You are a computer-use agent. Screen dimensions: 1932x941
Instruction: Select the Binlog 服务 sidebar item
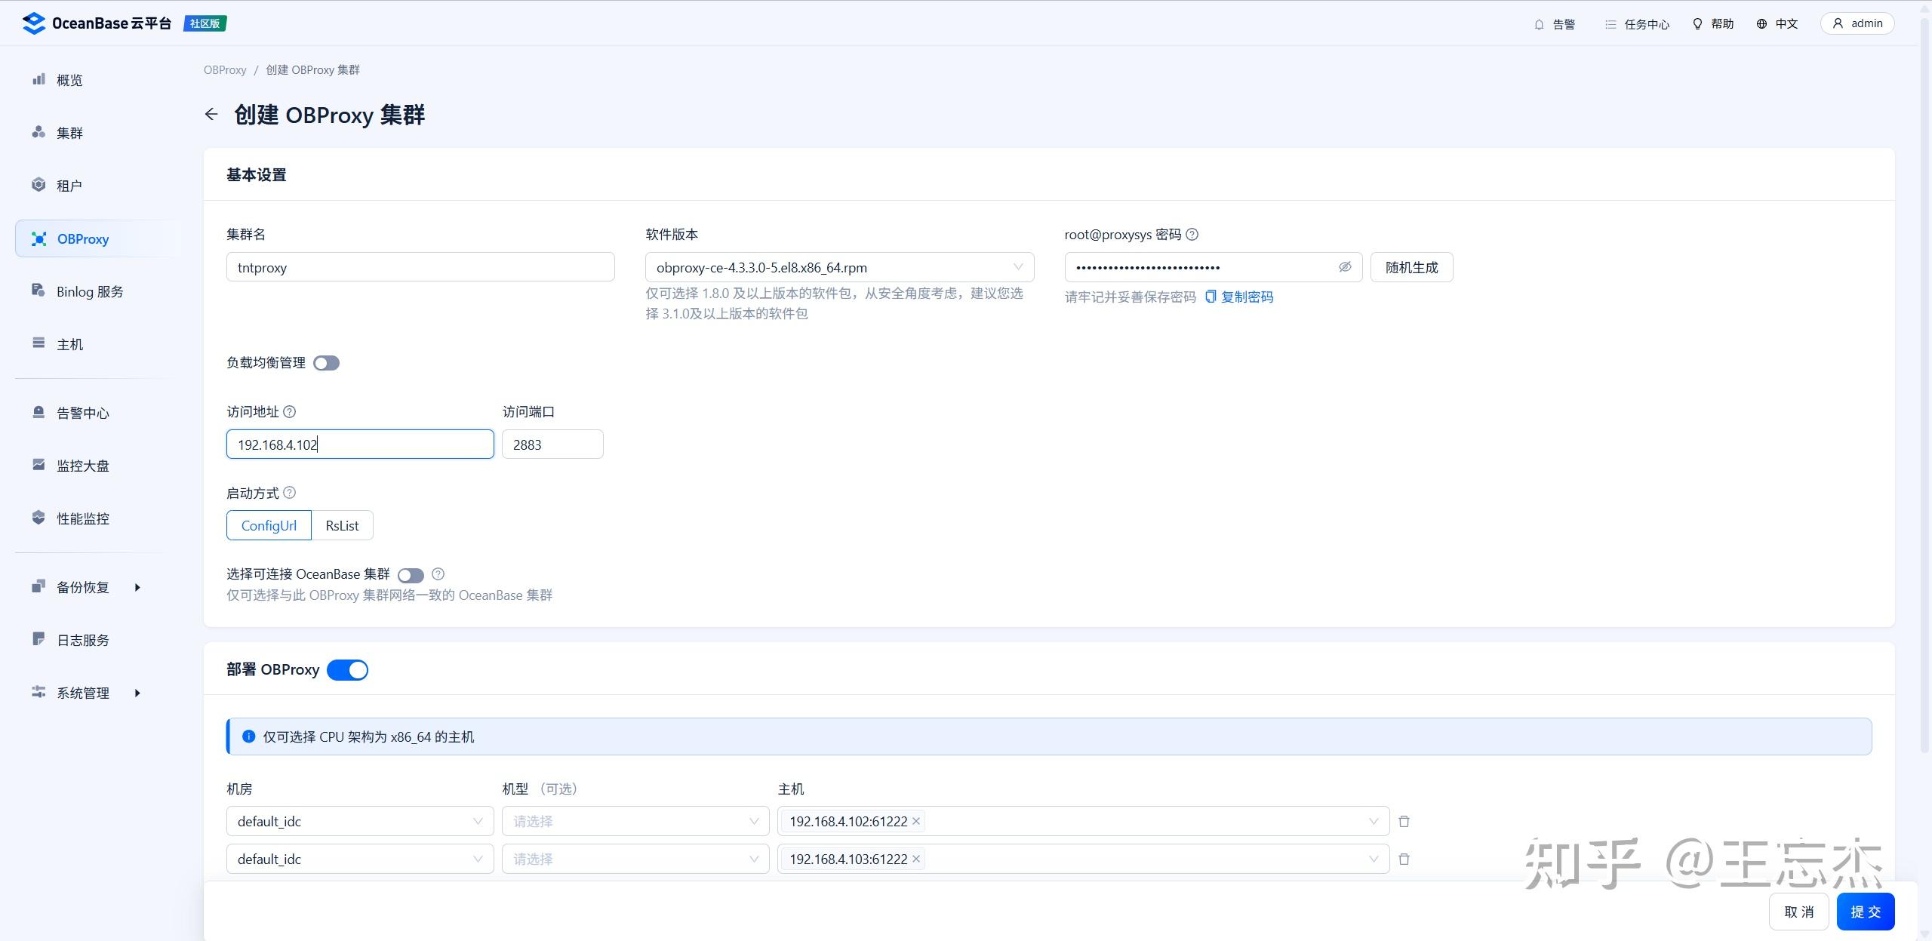(x=89, y=291)
